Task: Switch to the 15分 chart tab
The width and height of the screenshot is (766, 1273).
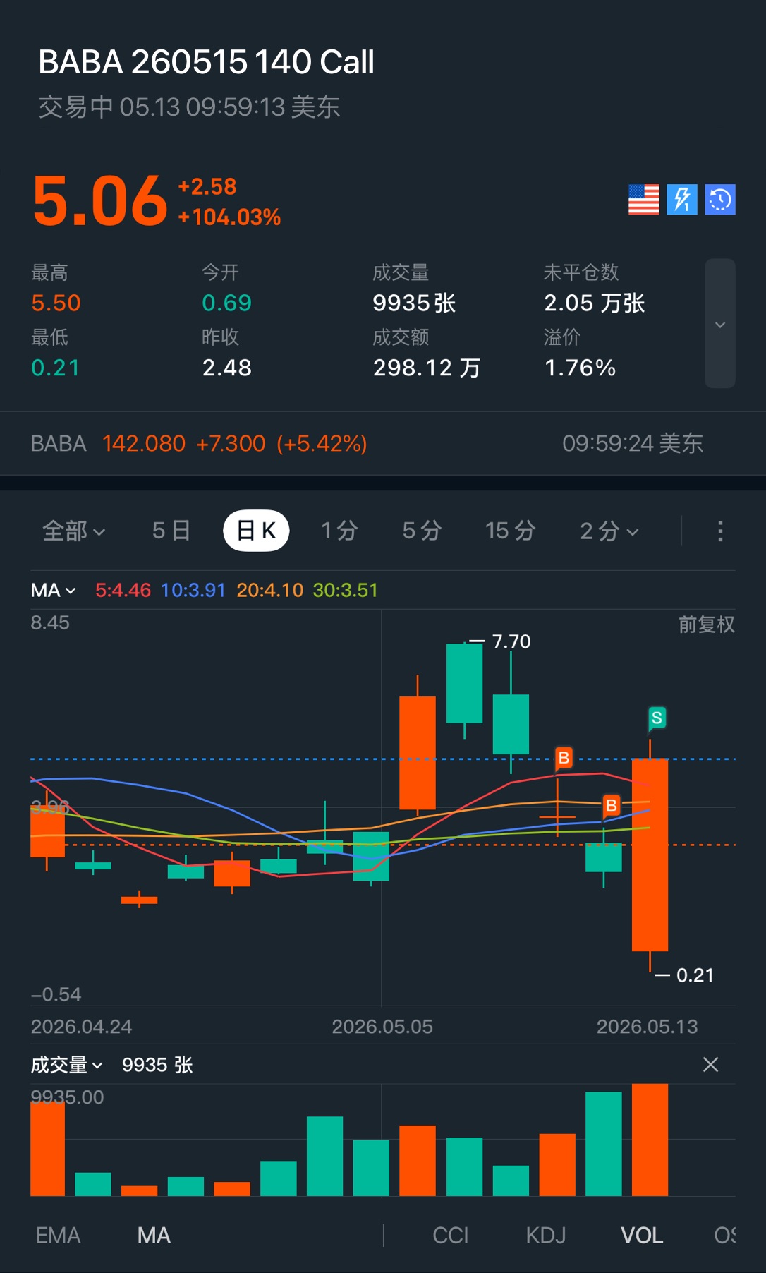Action: pos(511,531)
